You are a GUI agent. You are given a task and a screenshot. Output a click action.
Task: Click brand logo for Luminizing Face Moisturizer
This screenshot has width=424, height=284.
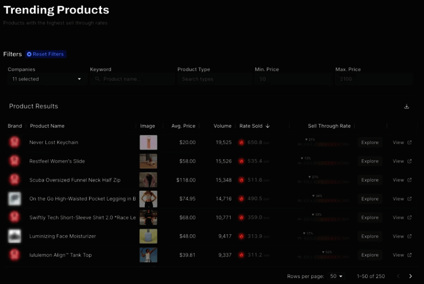[x=14, y=236]
